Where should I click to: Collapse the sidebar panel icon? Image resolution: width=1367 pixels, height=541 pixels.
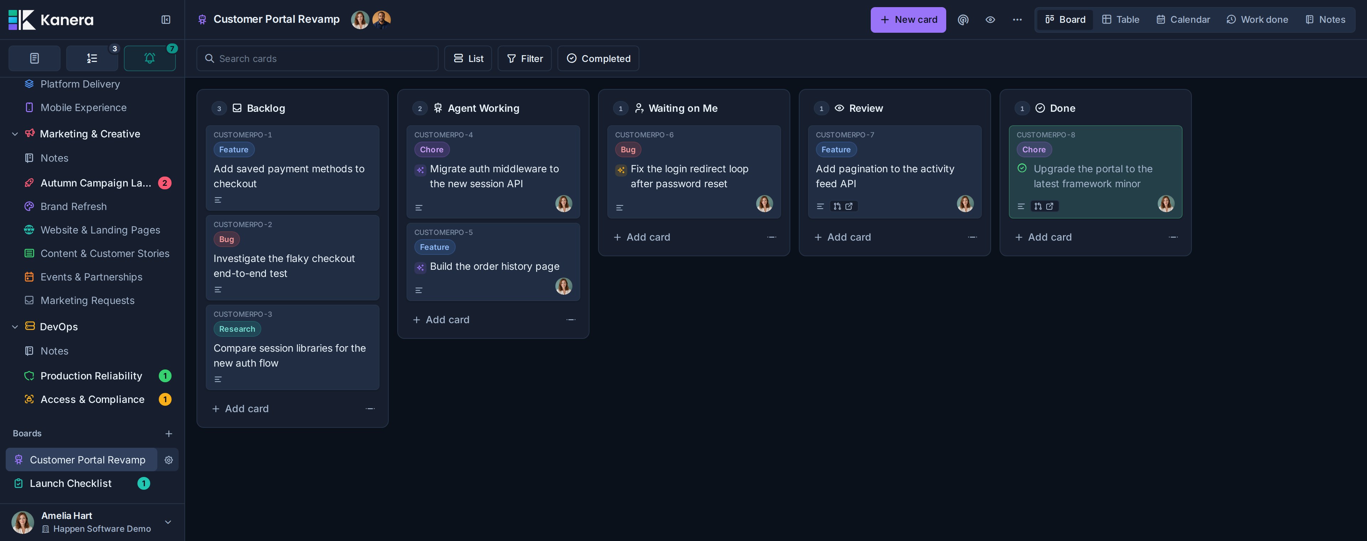[166, 20]
